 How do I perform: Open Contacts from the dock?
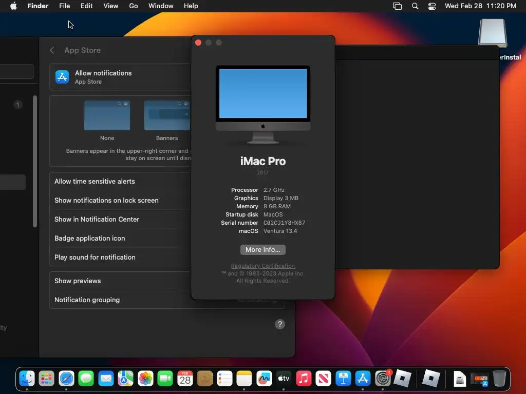click(x=205, y=379)
